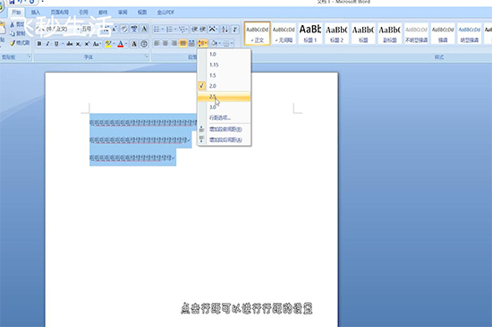
Task: Apply yellow text highlight
Action: click(x=108, y=44)
